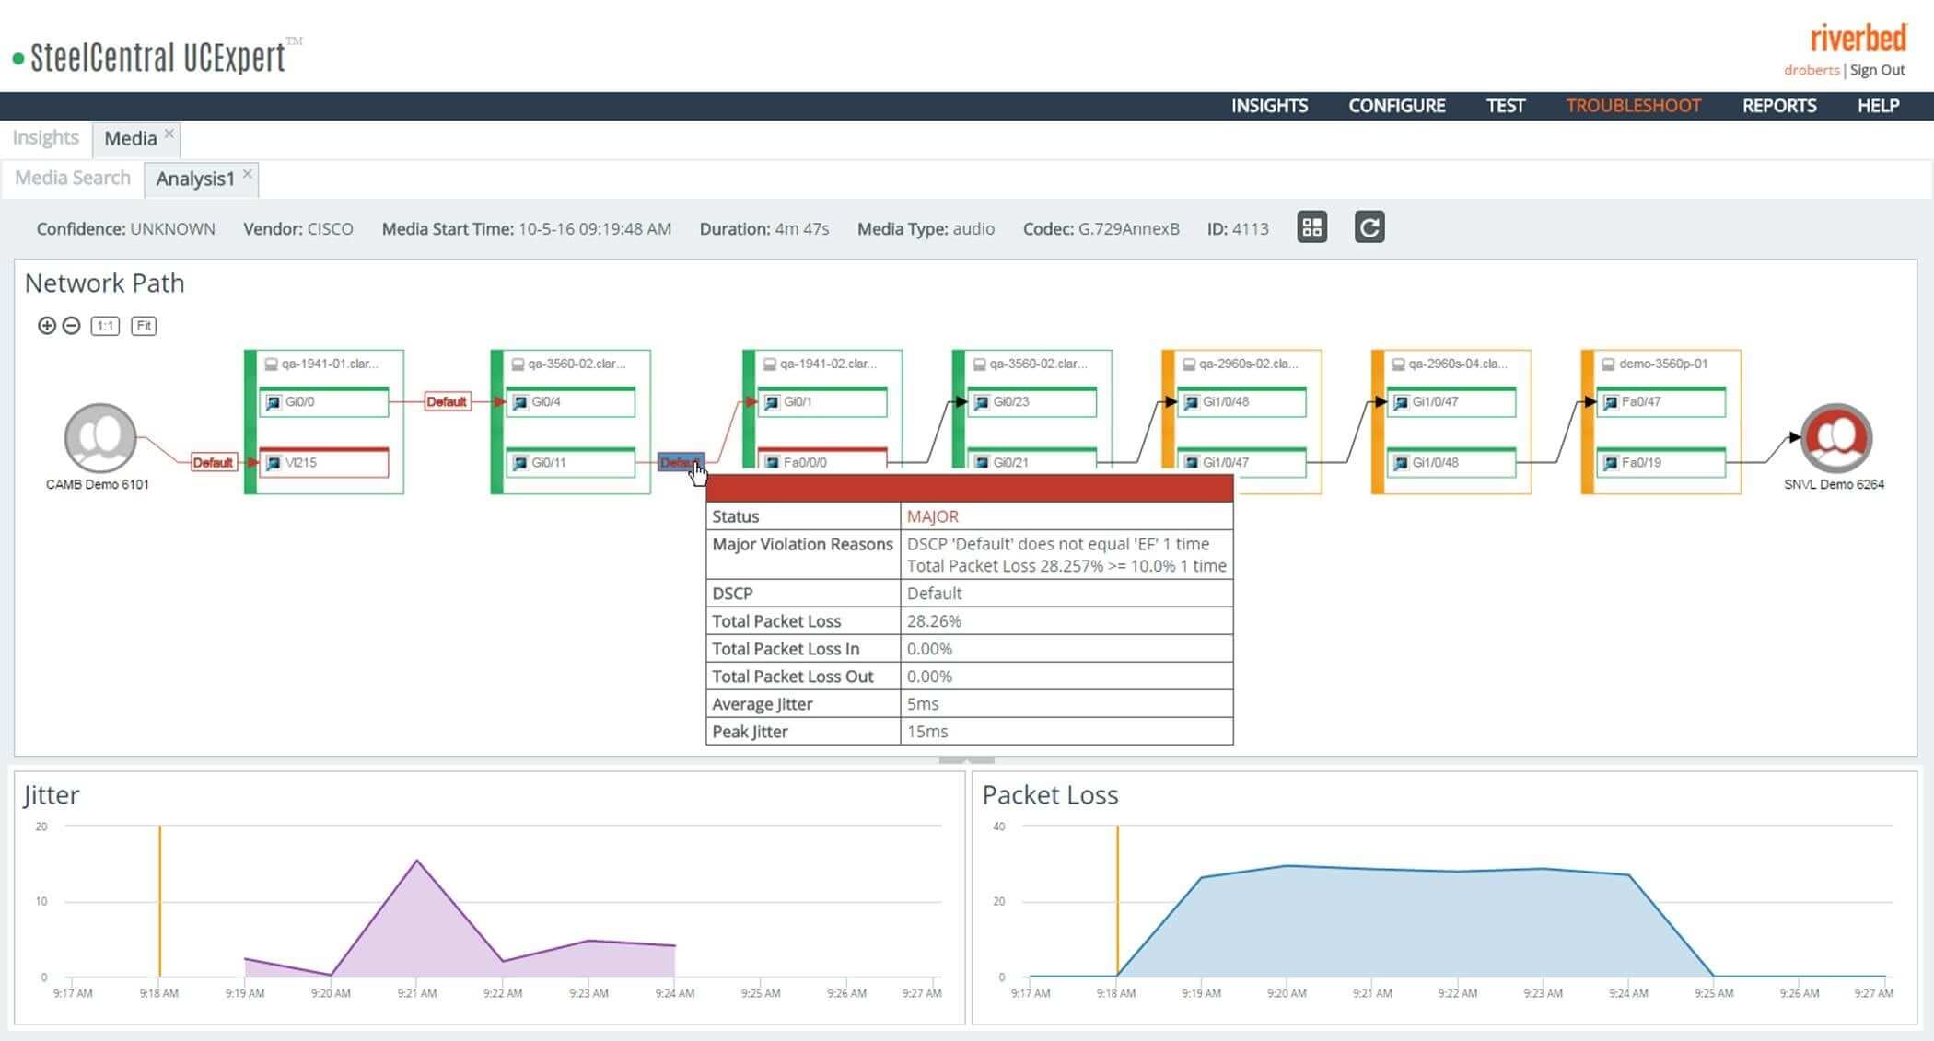Open the TROUBLESHOOT menu

point(1634,106)
